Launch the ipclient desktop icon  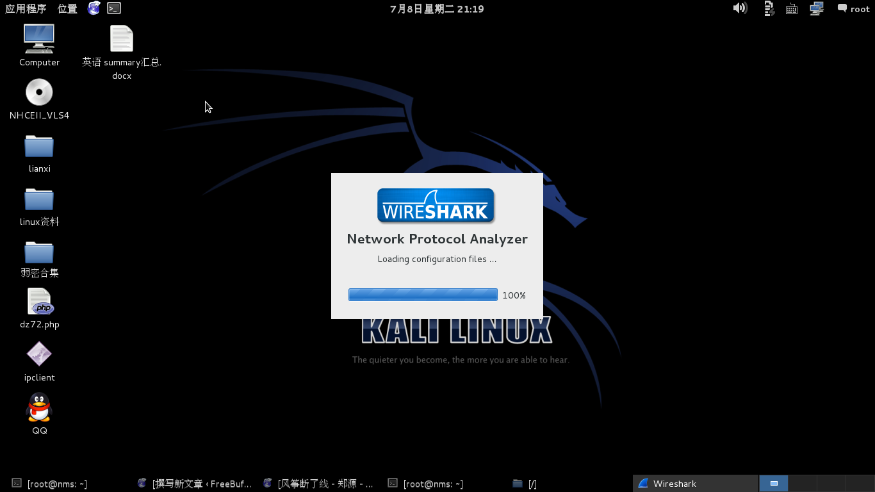click(x=39, y=354)
